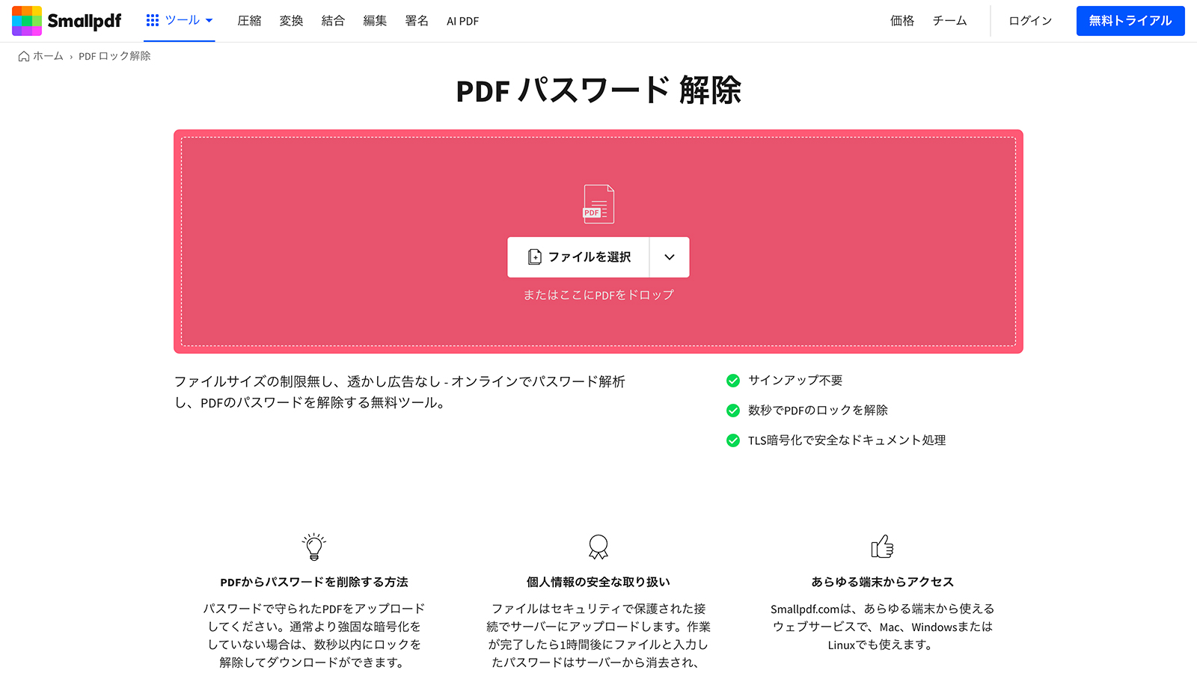Open the 編集 menu item
The height and width of the screenshot is (673, 1197).
pos(375,21)
